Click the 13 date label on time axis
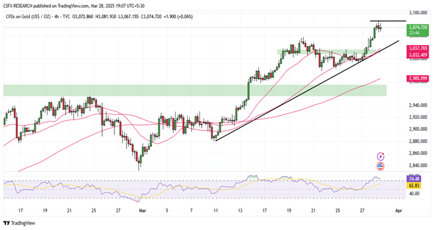Image resolution: width=434 pixels, height=230 pixels. tap(240, 211)
